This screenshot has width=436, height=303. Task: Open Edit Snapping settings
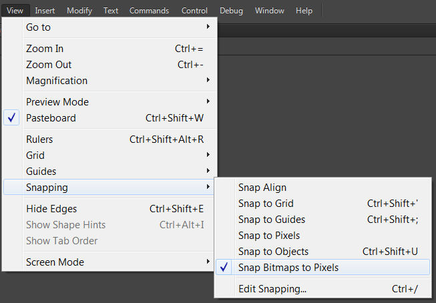tap(272, 289)
